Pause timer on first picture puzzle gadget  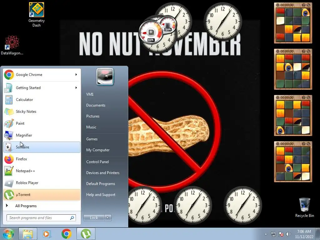[277, 5]
